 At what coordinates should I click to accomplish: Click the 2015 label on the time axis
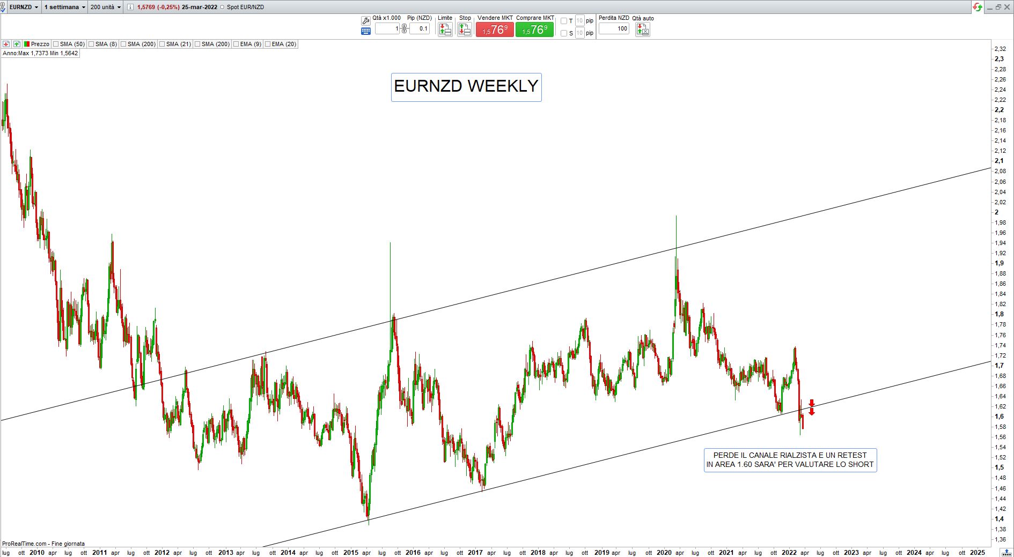click(351, 552)
